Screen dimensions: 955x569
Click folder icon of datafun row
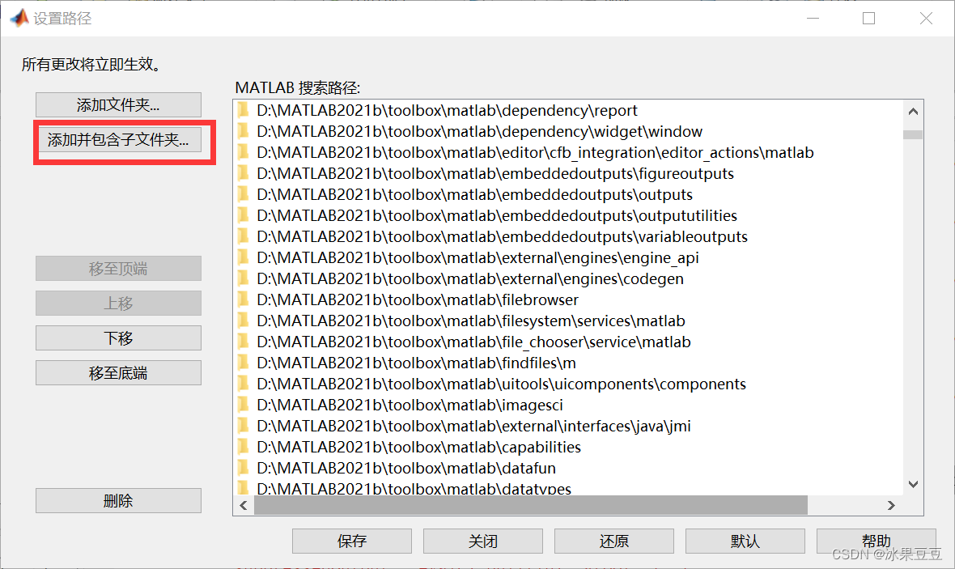(243, 467)
